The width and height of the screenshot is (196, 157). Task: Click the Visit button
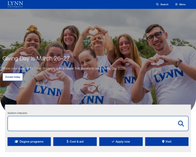tap(167, 142)
